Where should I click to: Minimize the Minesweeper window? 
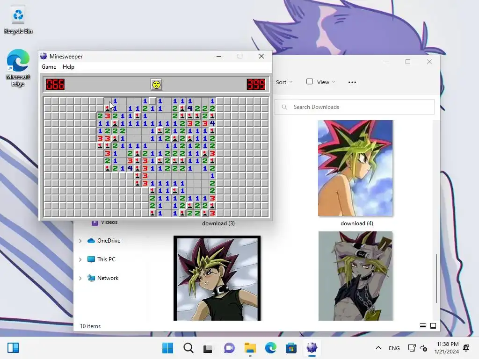[x=219, y=56]
